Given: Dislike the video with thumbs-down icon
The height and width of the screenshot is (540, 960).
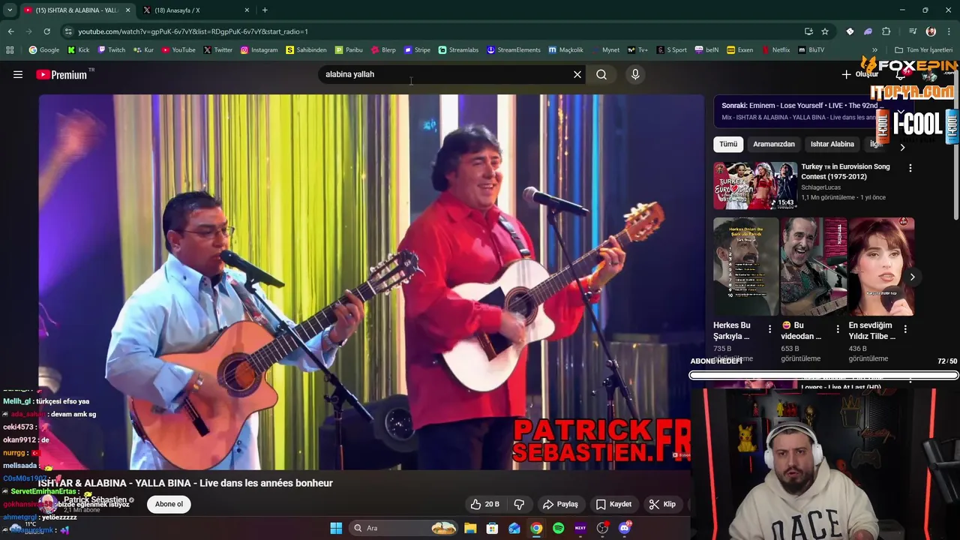Looking at the screenshot, I should pyautogui.click(x=519, y=504).
